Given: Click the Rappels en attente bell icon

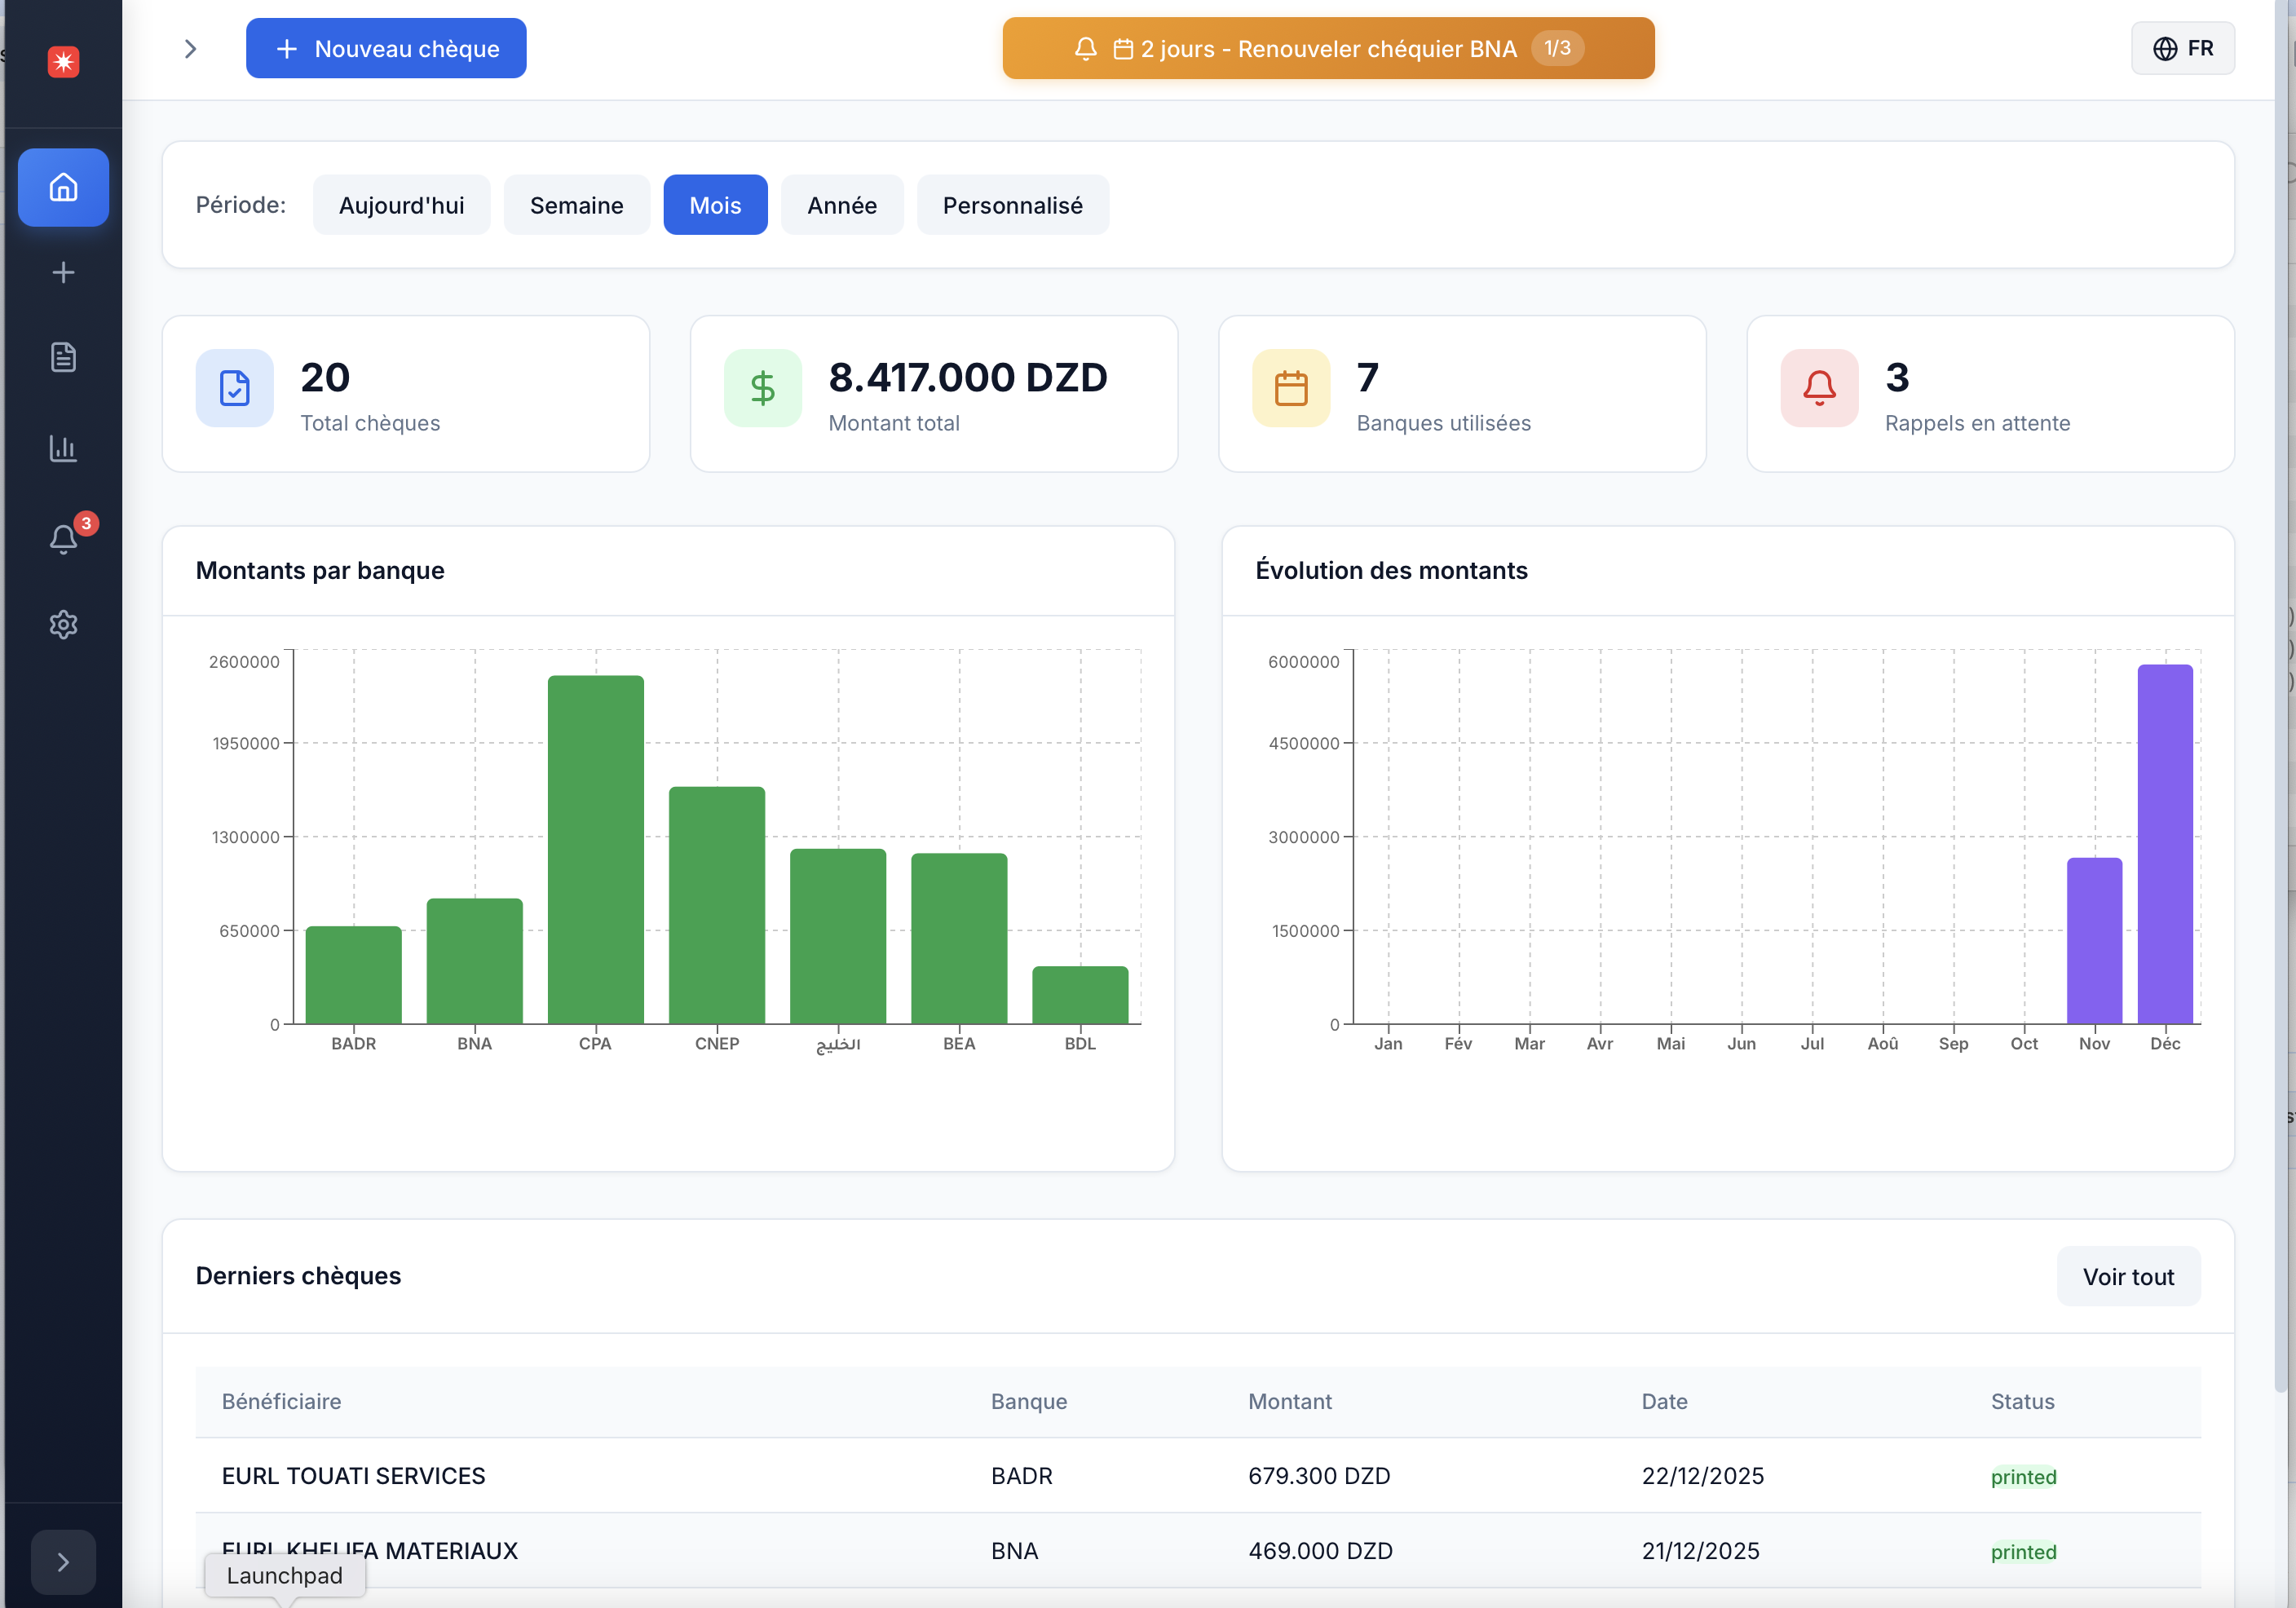Looking at the screenshot, I should [x=1818, y=388].
